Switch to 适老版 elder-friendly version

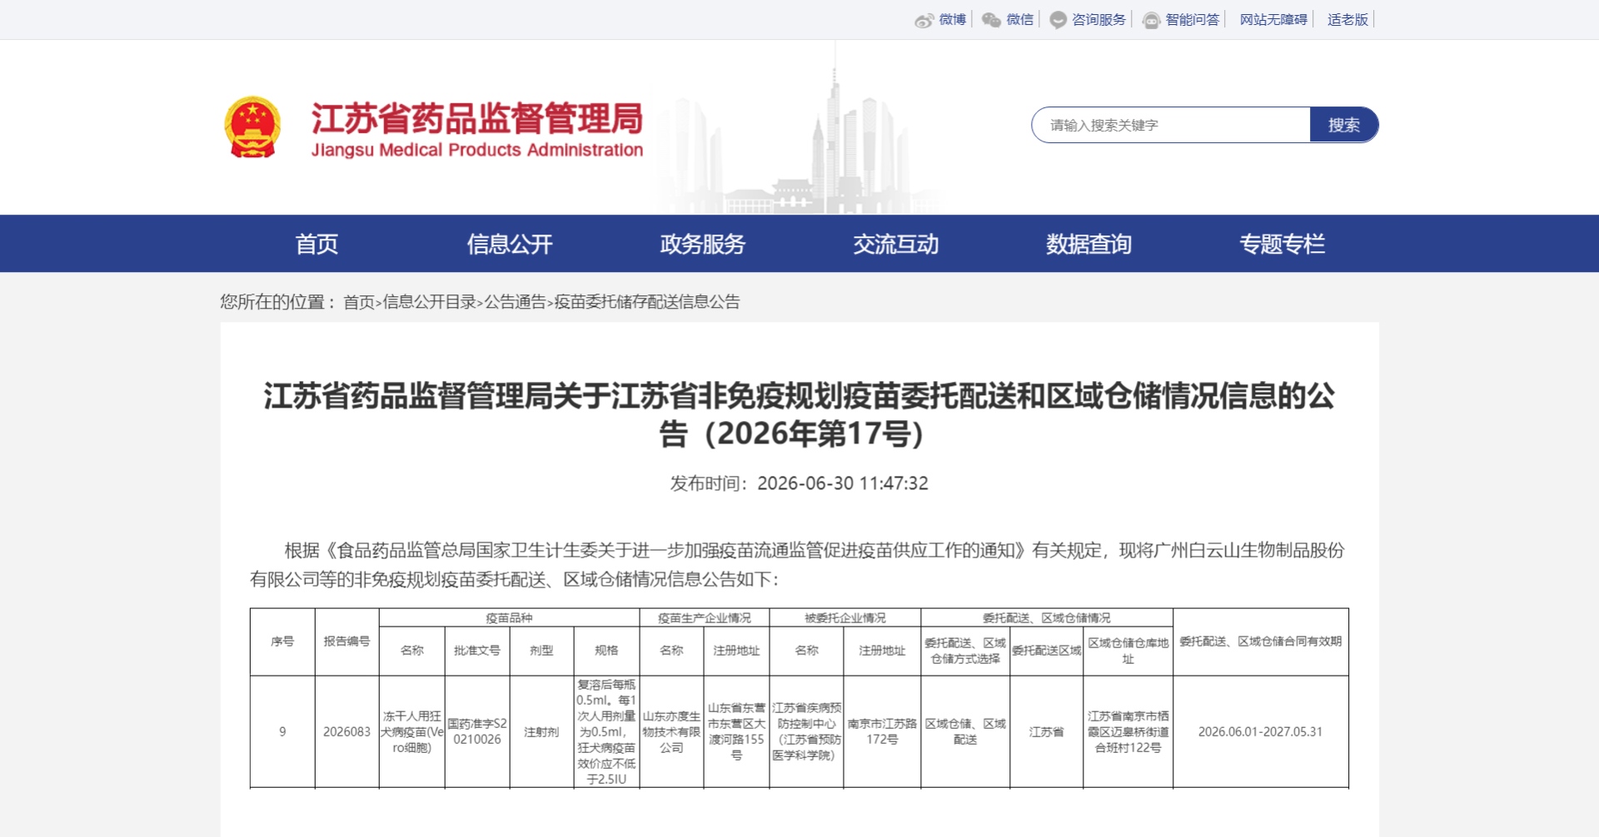point(1347,19)
